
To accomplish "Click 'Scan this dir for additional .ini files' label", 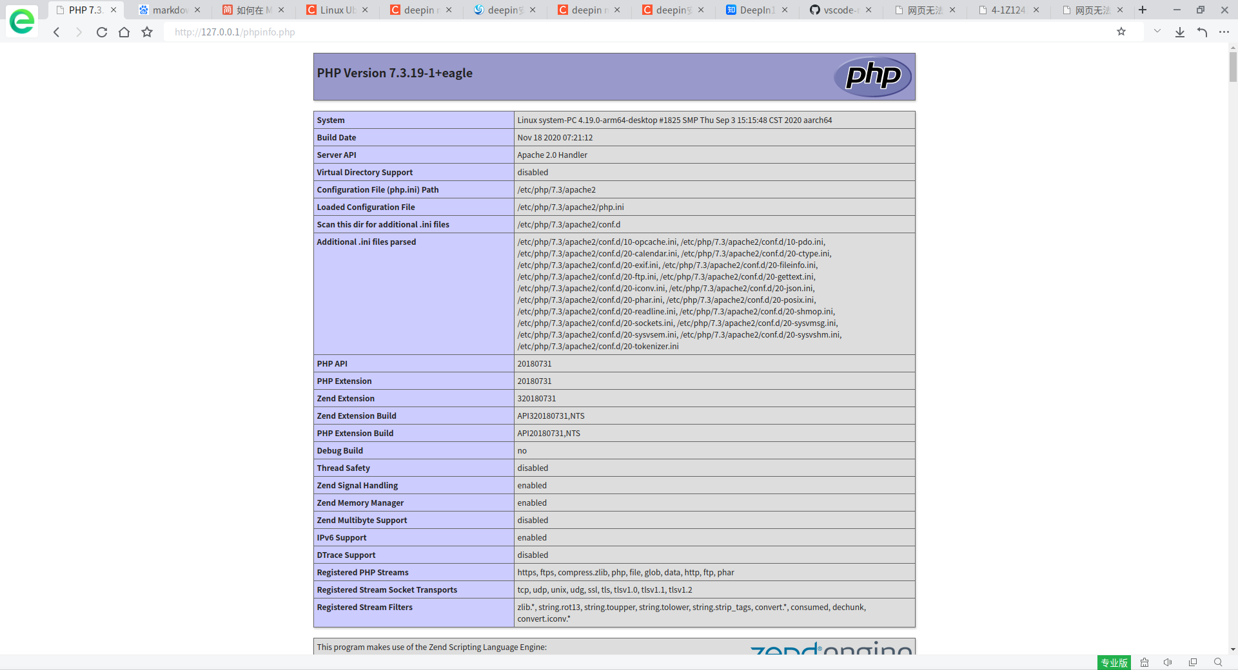I will pos(383,224).
